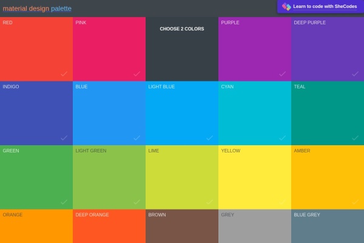Click the checkmark icon in the Green tile
Viewport: 364px width, 243px height.
coord(64,202)
